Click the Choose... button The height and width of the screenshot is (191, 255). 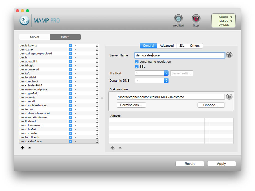pos(211,105)
